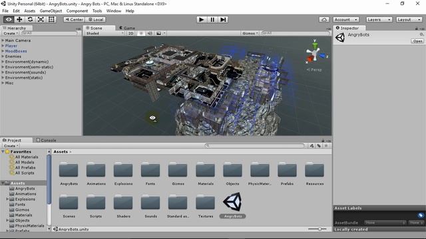
Task: Open the Component menu
Action: (x=77, y=11)
